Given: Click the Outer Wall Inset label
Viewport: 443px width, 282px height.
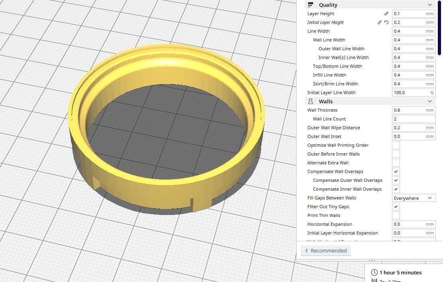Looking at the screenshot, I should pos(324,136).
